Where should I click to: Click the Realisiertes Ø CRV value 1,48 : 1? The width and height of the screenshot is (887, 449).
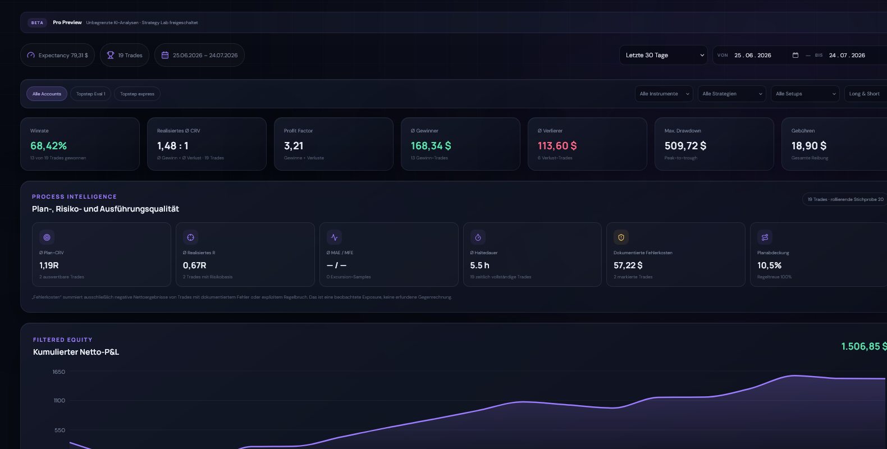coord(172,146)
